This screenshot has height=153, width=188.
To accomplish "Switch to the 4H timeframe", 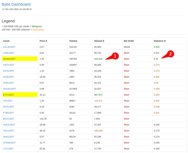I will pos(24,9).
